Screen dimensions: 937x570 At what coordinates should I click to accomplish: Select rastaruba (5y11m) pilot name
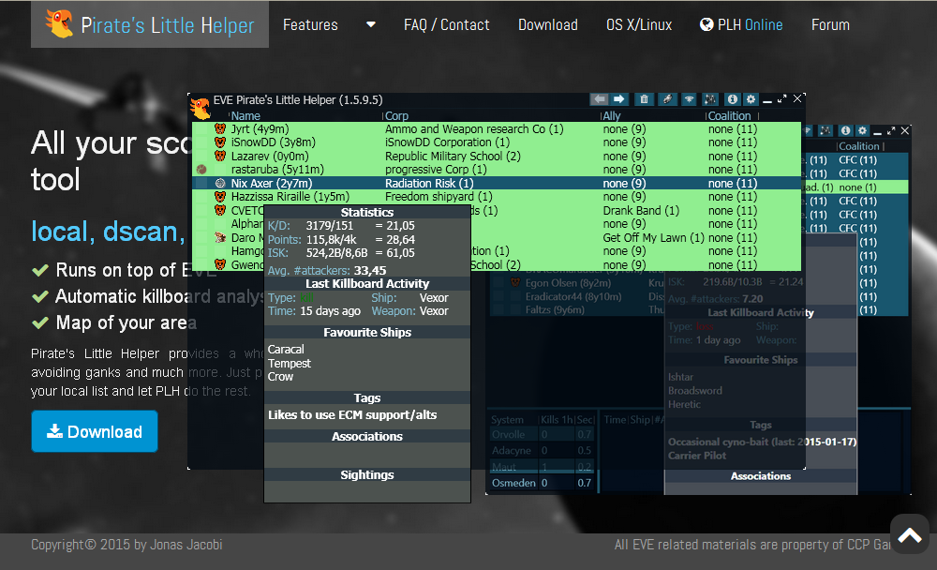pyautogui.click(x=277, y=170)
